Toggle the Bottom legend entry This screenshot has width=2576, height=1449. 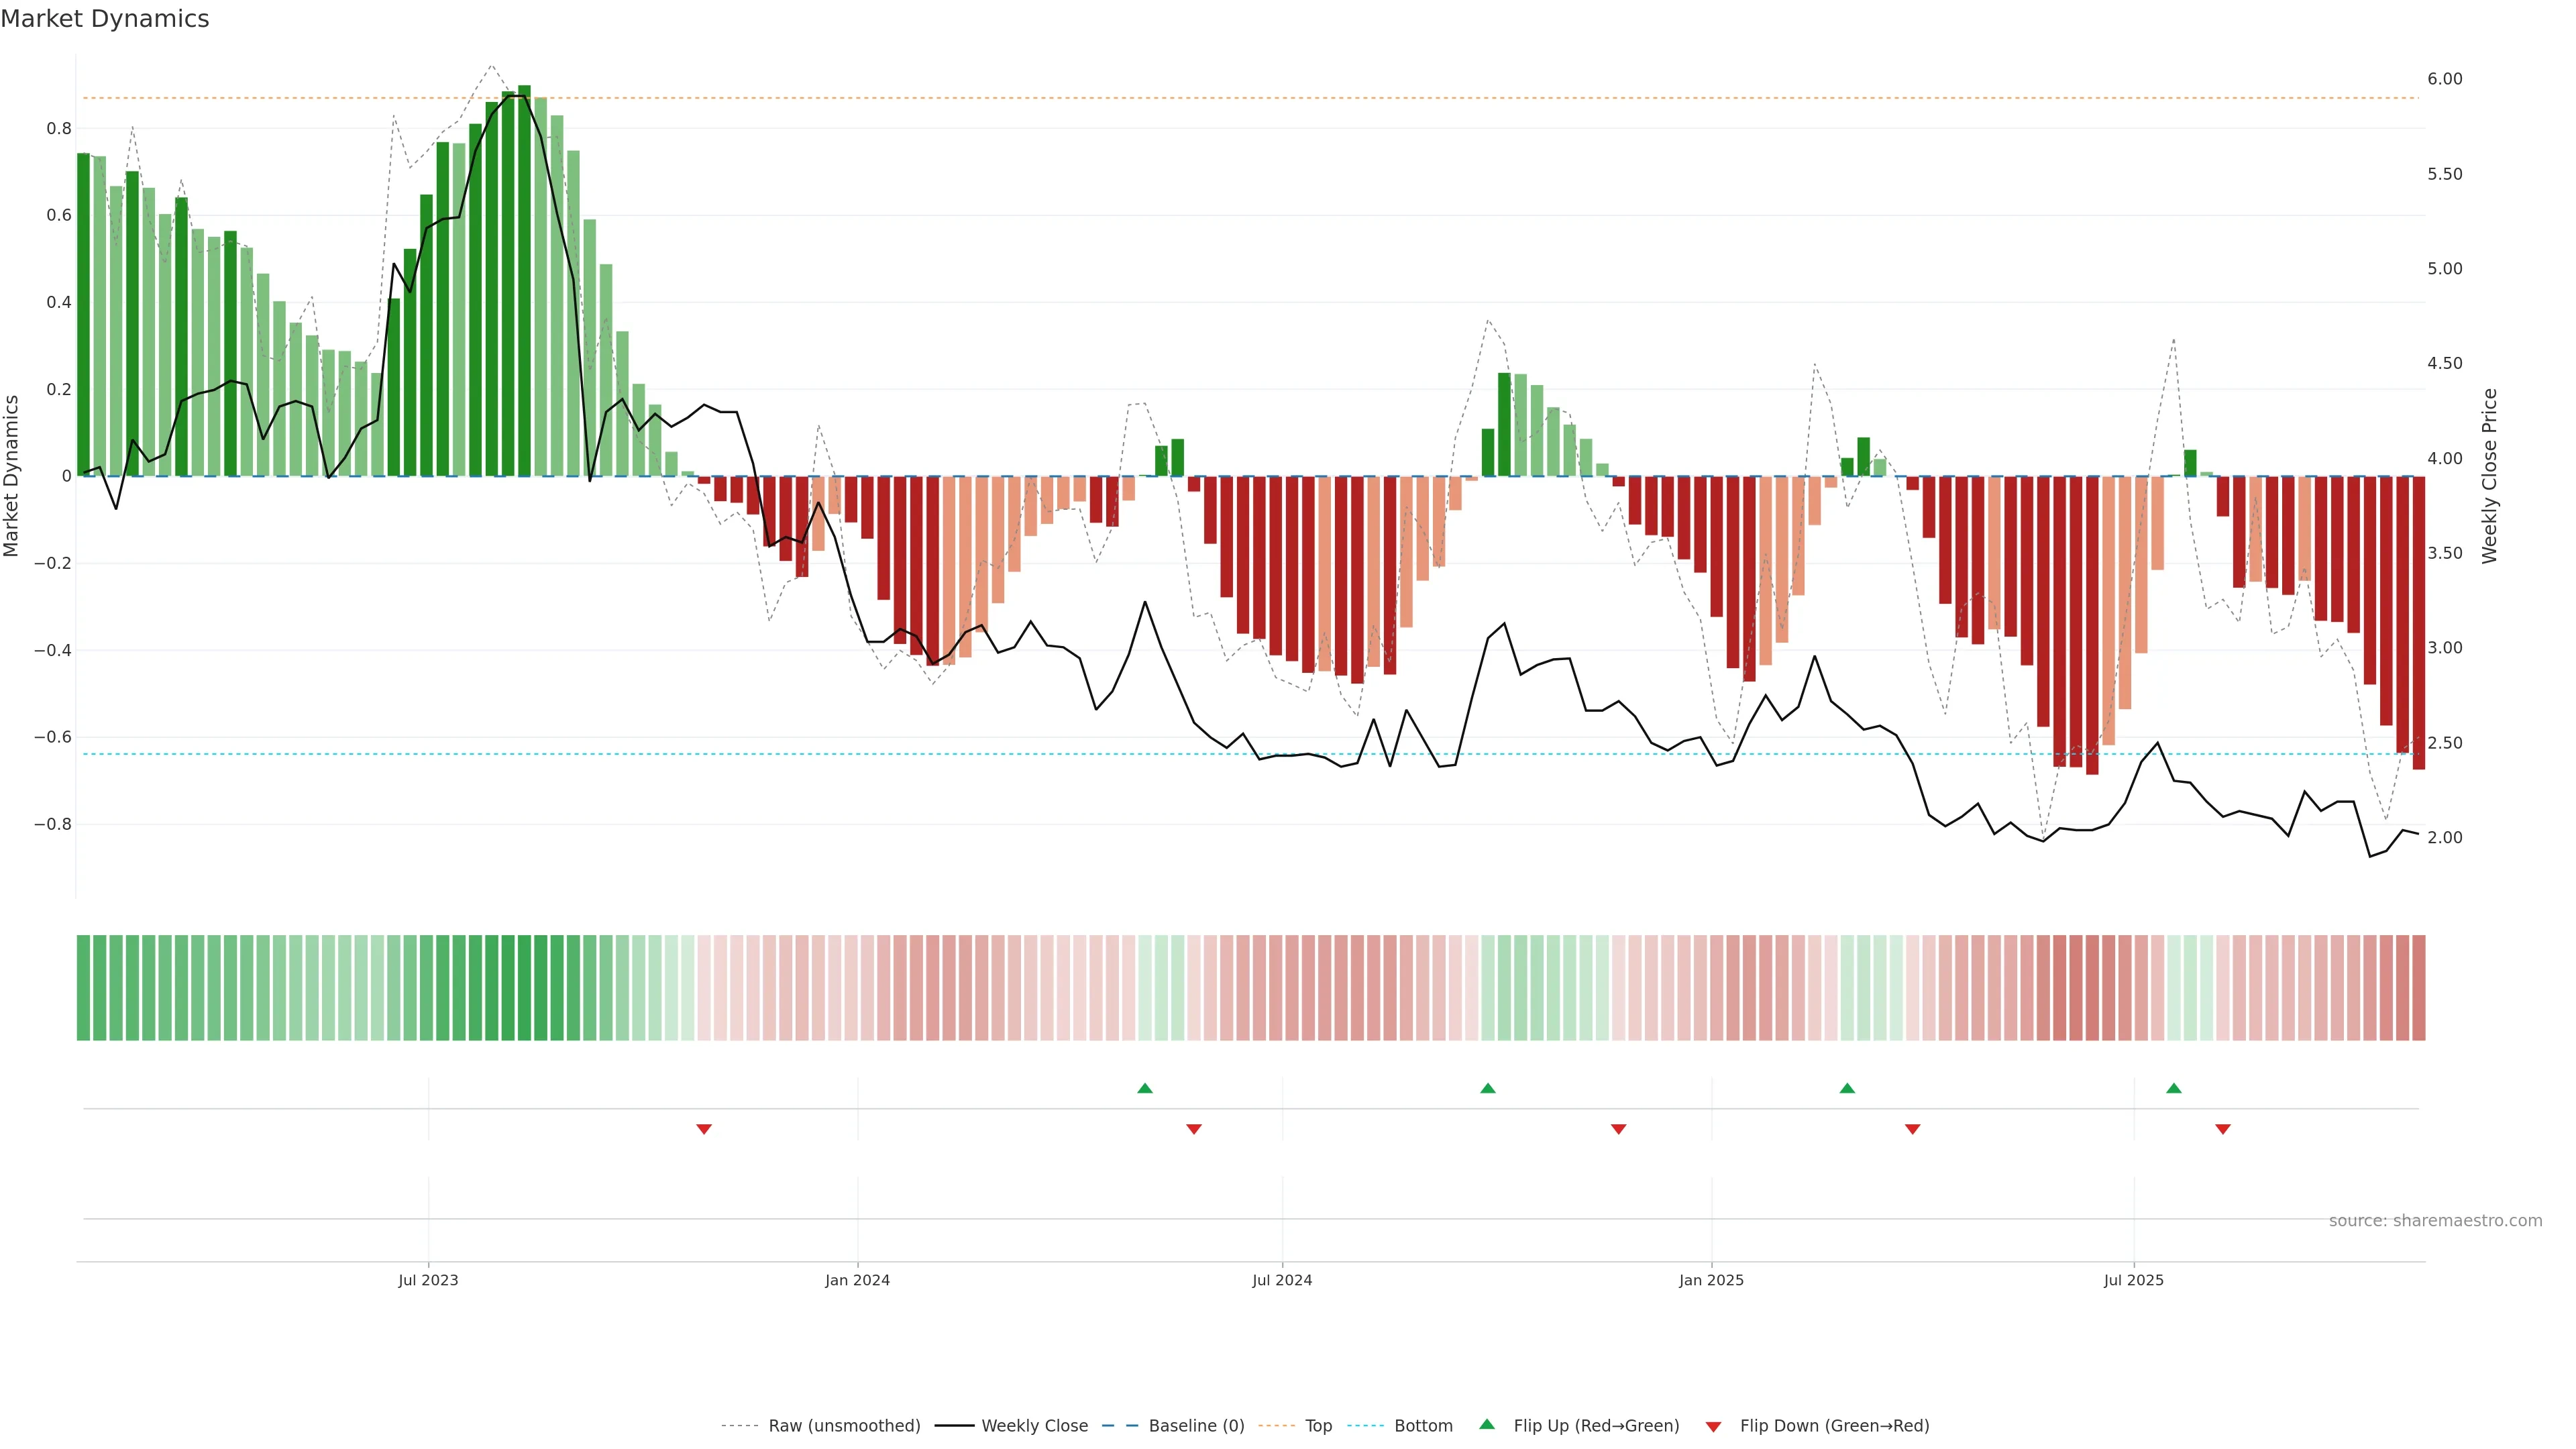tap(1423, 1426)
